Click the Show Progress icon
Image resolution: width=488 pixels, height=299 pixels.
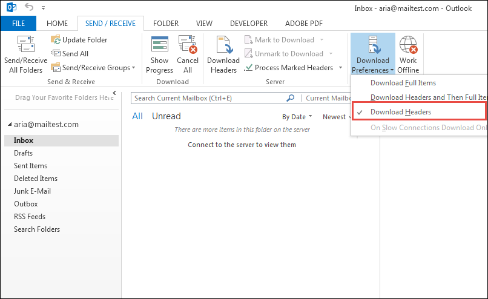click(x=160, y=44)
